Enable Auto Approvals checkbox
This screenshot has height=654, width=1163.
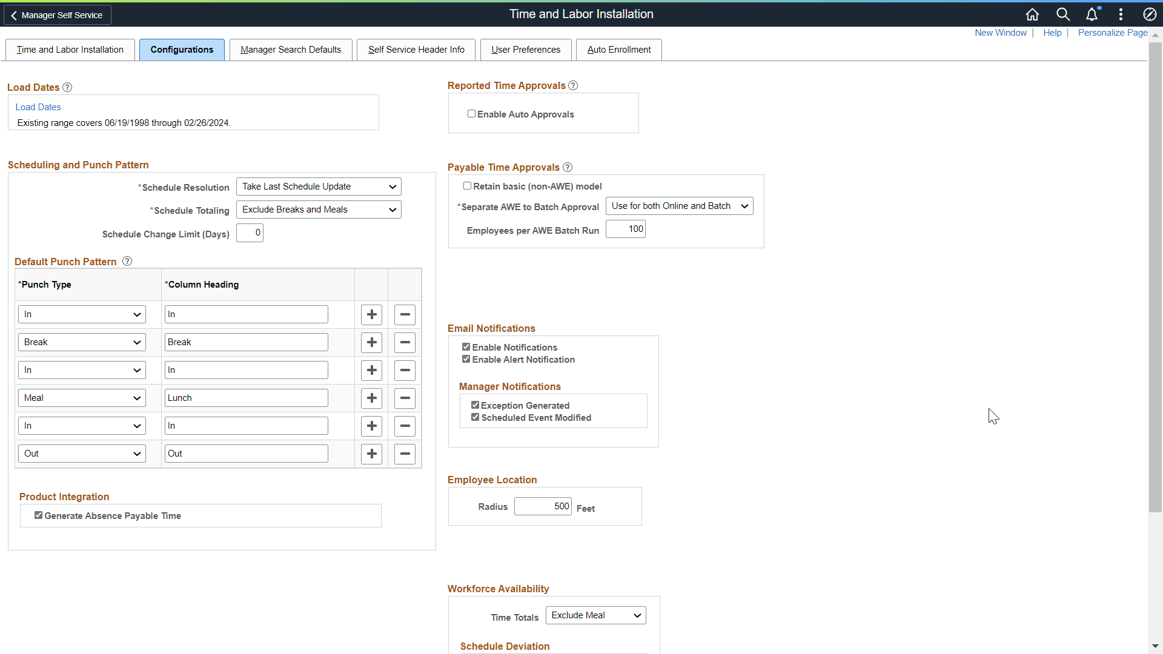[471, 113]
